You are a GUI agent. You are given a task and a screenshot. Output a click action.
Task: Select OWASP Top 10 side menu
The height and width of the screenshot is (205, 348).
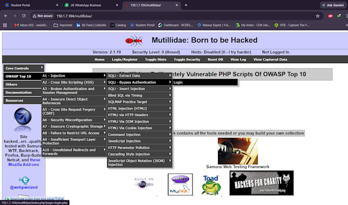[23, 76]
